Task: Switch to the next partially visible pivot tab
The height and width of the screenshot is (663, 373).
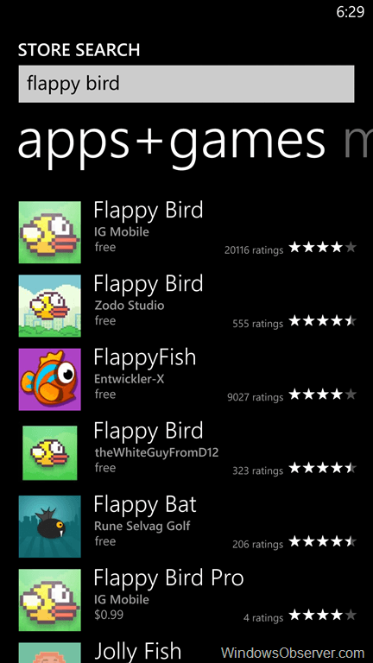Action: 358,143
